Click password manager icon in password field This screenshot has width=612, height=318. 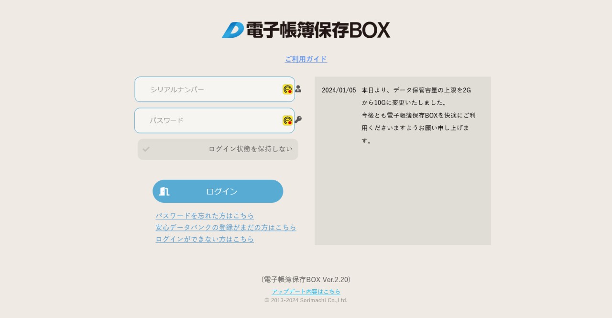pos(287,121)
